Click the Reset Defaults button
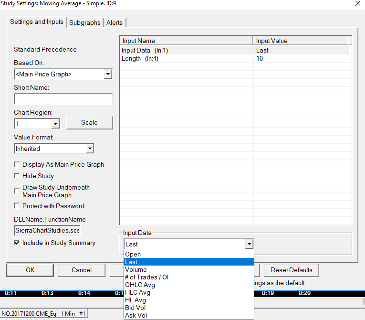This screenshot has height=320, width=365. pyautogui.click(x=291, y=270)
